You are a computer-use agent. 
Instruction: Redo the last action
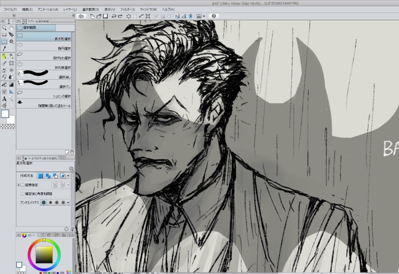pos(120,16)
